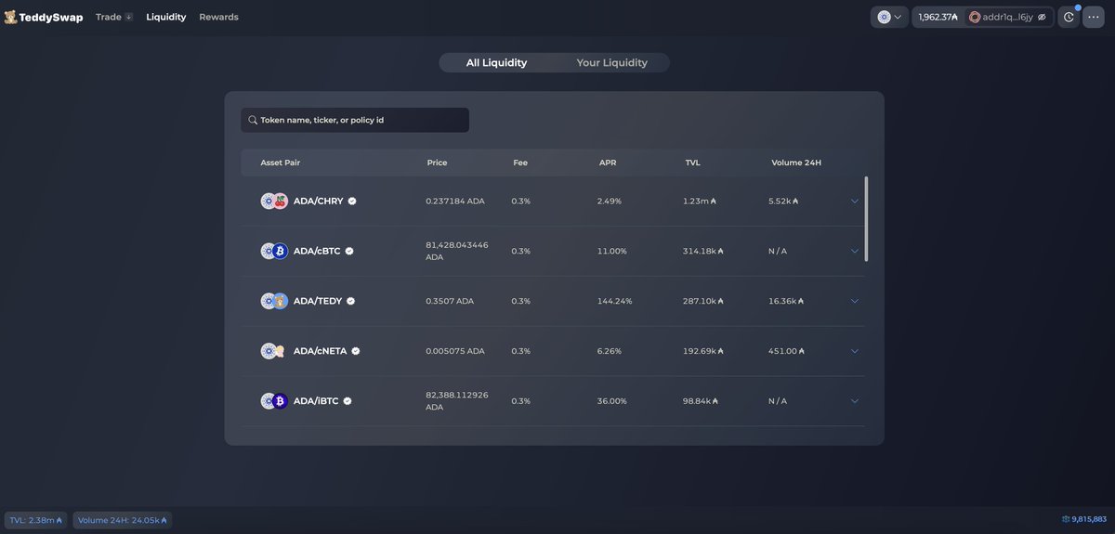Click the CHRY cherry token icon
This screenshot has width=1115, height=534.
(281, 201)
